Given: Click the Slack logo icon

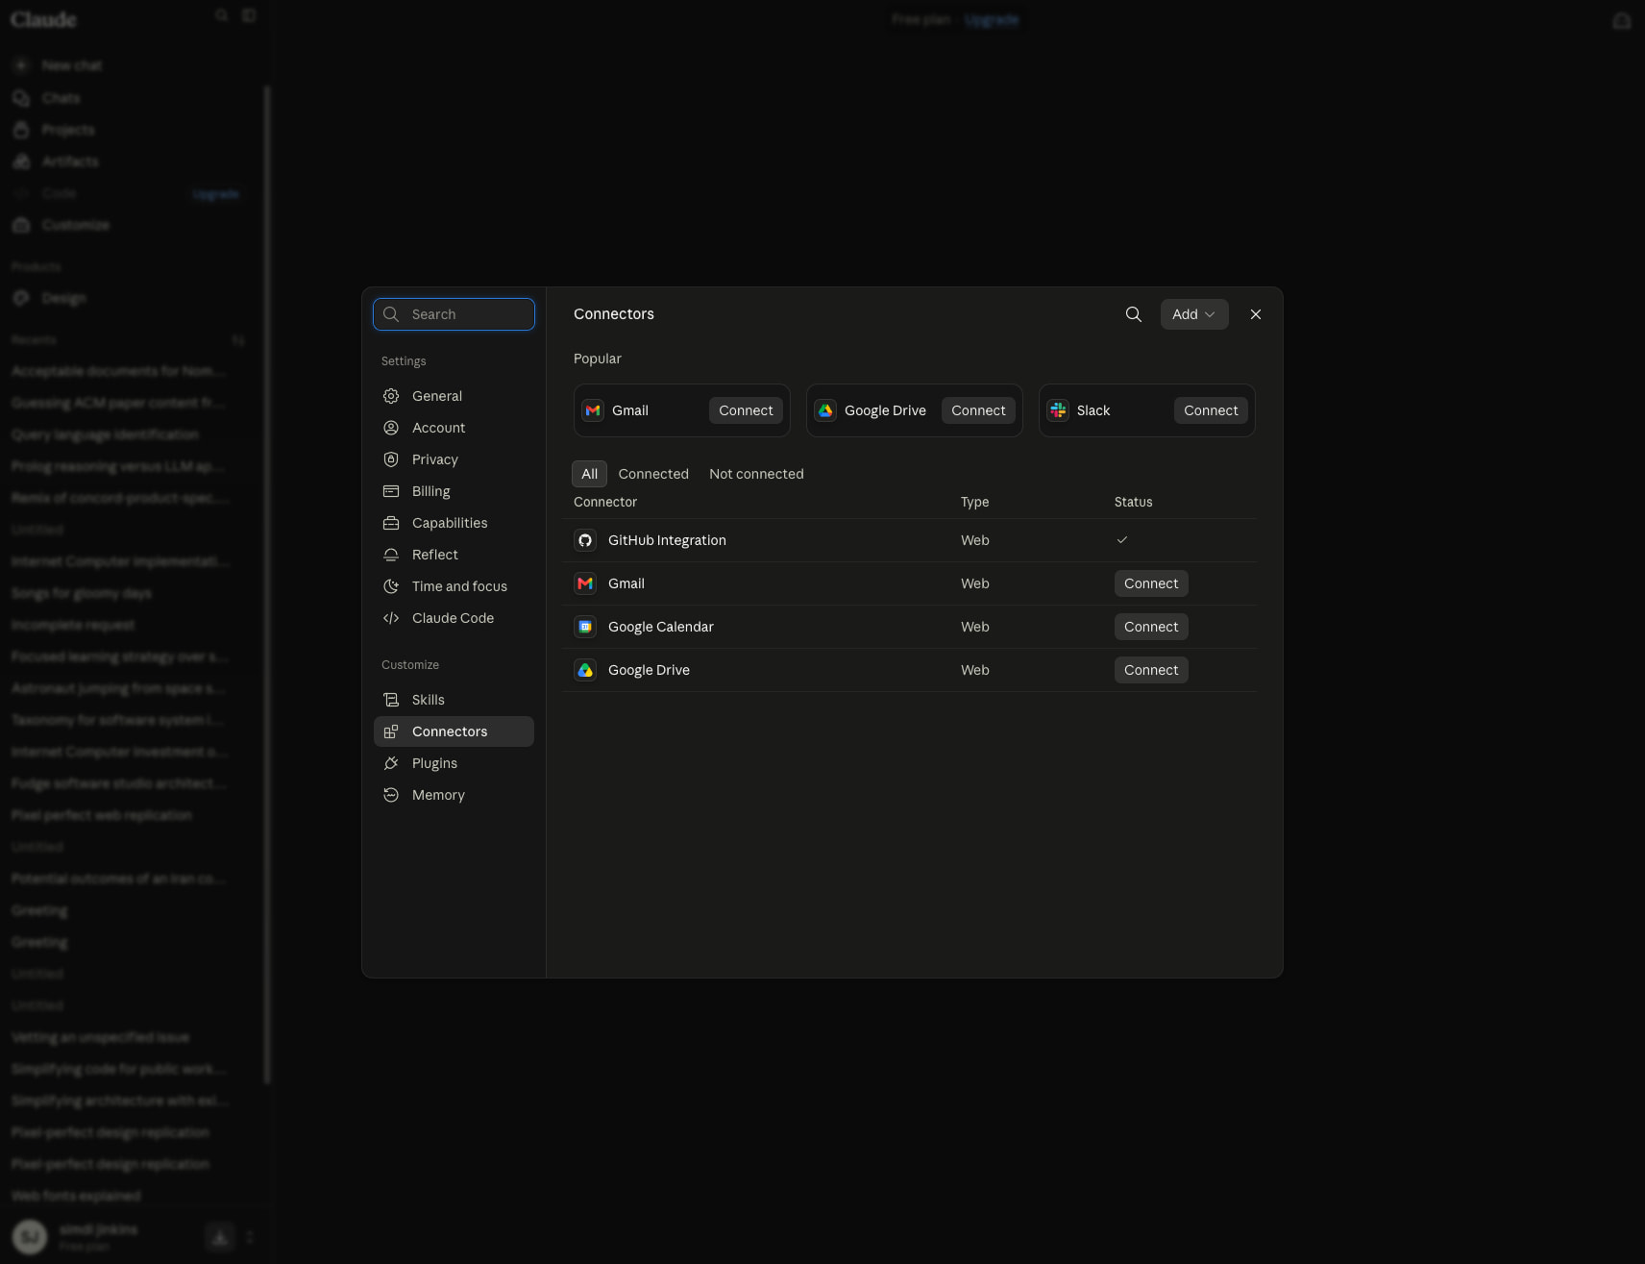Looking at the screenshot, I should pyautogui.click(x=1058, y=410).
